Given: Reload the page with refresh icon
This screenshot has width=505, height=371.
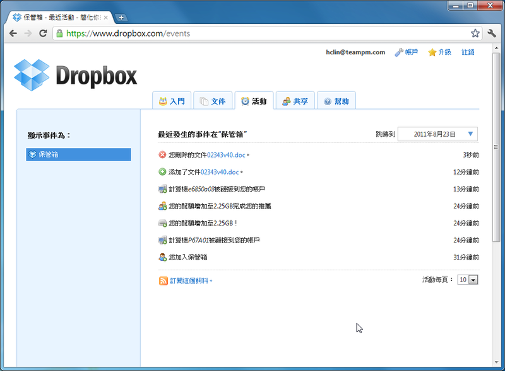Looking at the screenshot, I should tap(43, 33).
